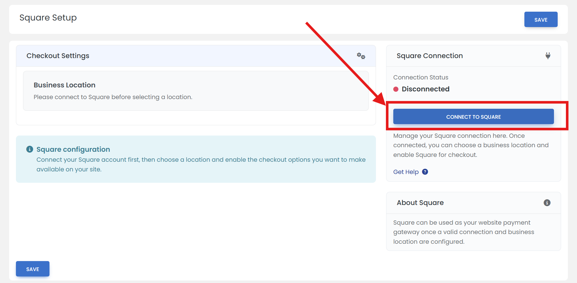The height and width of the screenshot is (283, 577).
Task: Click the question mark icon next to Get Help
Action: 425,172
